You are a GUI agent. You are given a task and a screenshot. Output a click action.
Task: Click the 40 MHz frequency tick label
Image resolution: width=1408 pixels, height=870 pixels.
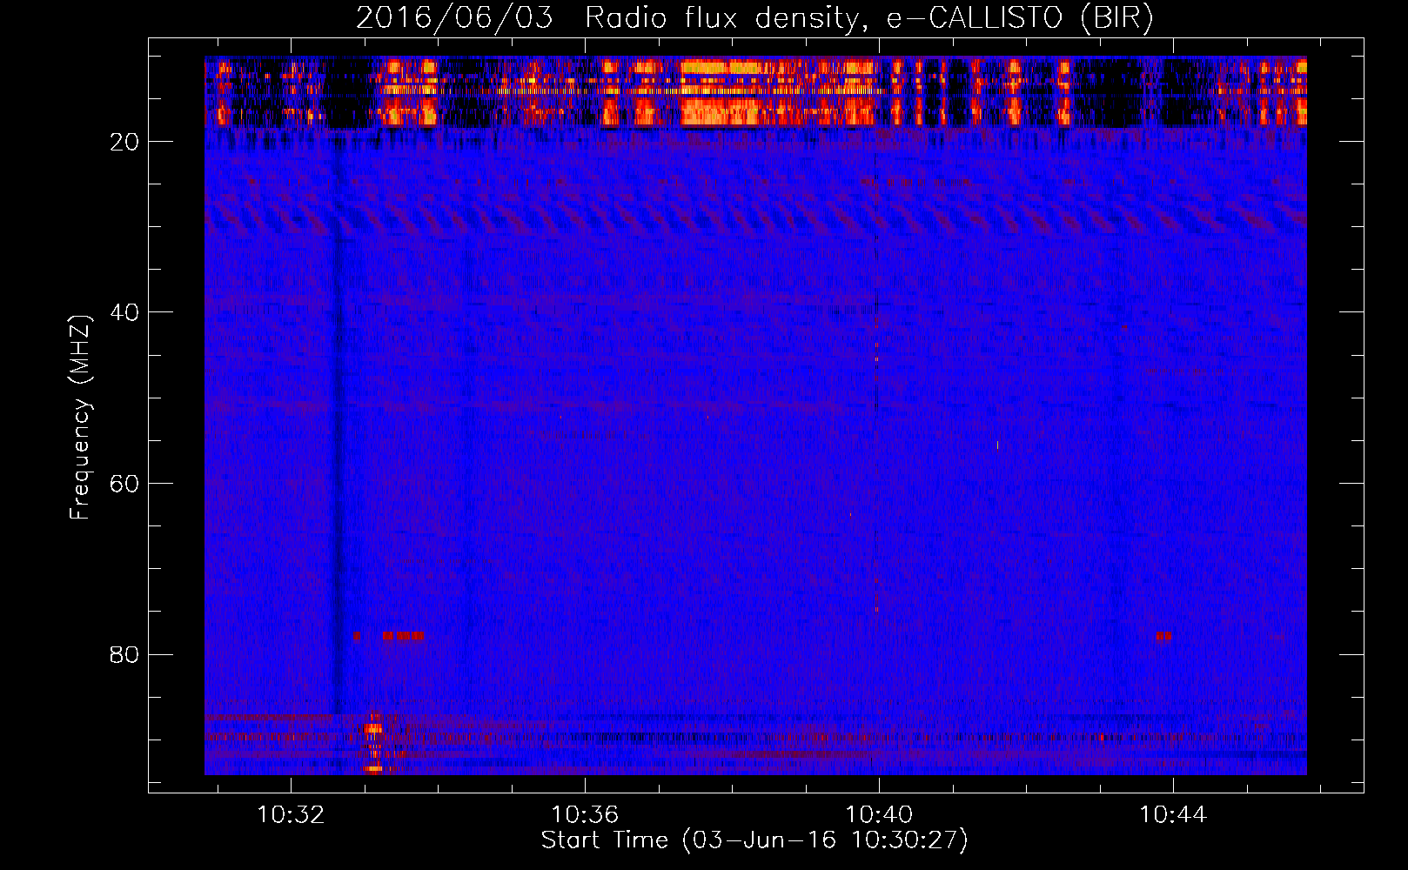tap(125, 312)
